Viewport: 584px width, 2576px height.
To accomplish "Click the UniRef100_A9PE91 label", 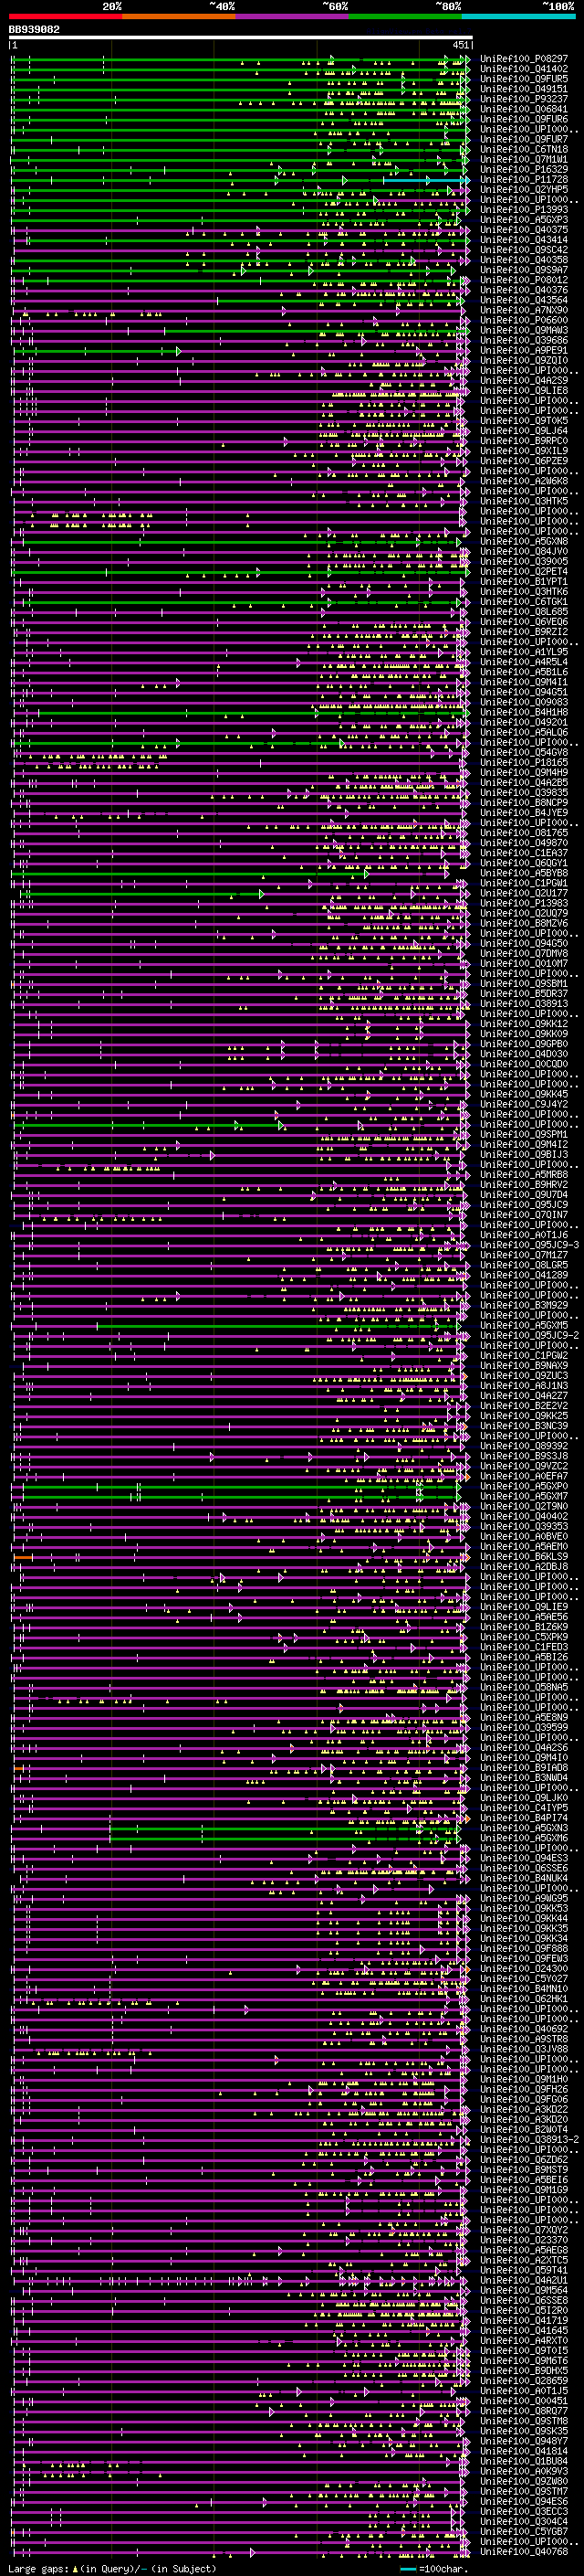I will [524, 350].
